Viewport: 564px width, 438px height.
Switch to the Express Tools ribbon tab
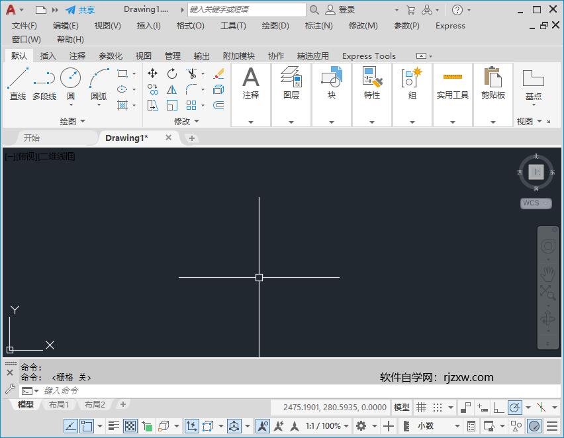click(369, 56)
